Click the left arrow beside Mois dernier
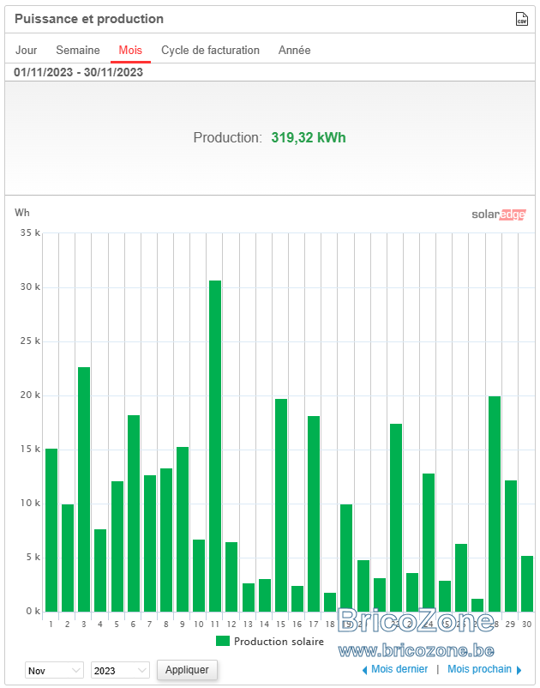Screen dimensions: 540x688 click(364, 670)
